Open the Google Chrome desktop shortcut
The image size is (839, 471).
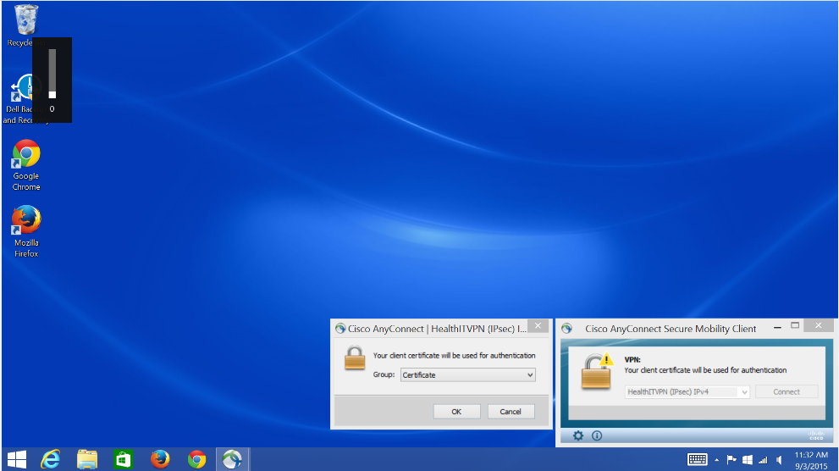[26, 165]
